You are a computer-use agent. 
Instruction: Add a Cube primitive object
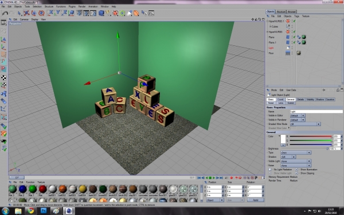pyautogui.click(x=101, y=13)
